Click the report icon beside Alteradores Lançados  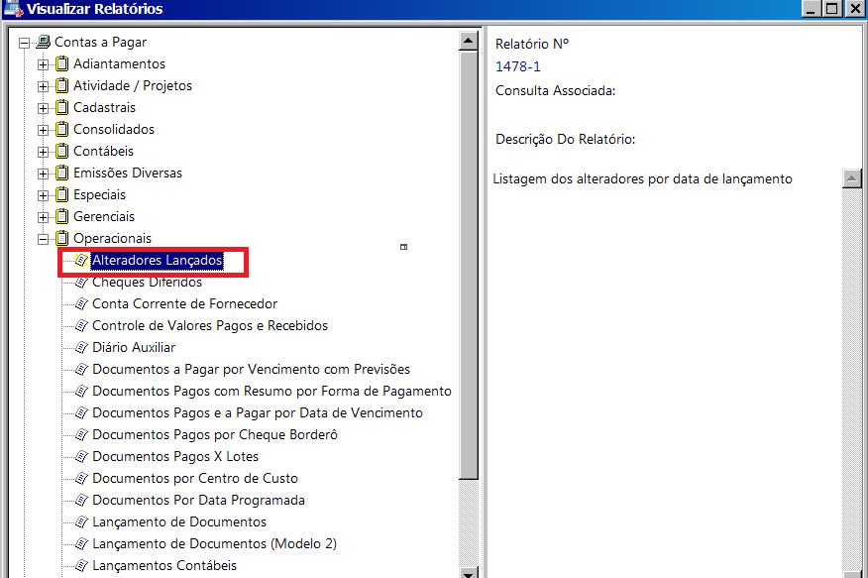click(x=81, y=260)
